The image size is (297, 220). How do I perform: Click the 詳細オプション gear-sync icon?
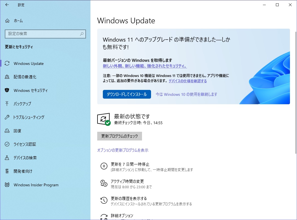tap(104, 217)
